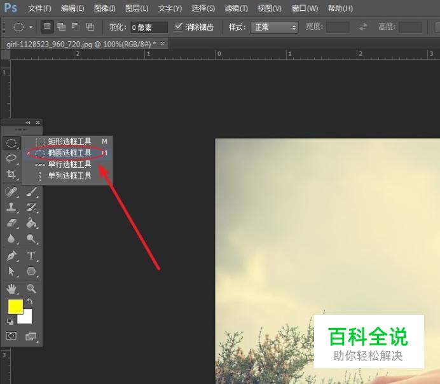This screenshot has width=440, height=384.
Task: Change the screen mode
Action: coord(31,336)
